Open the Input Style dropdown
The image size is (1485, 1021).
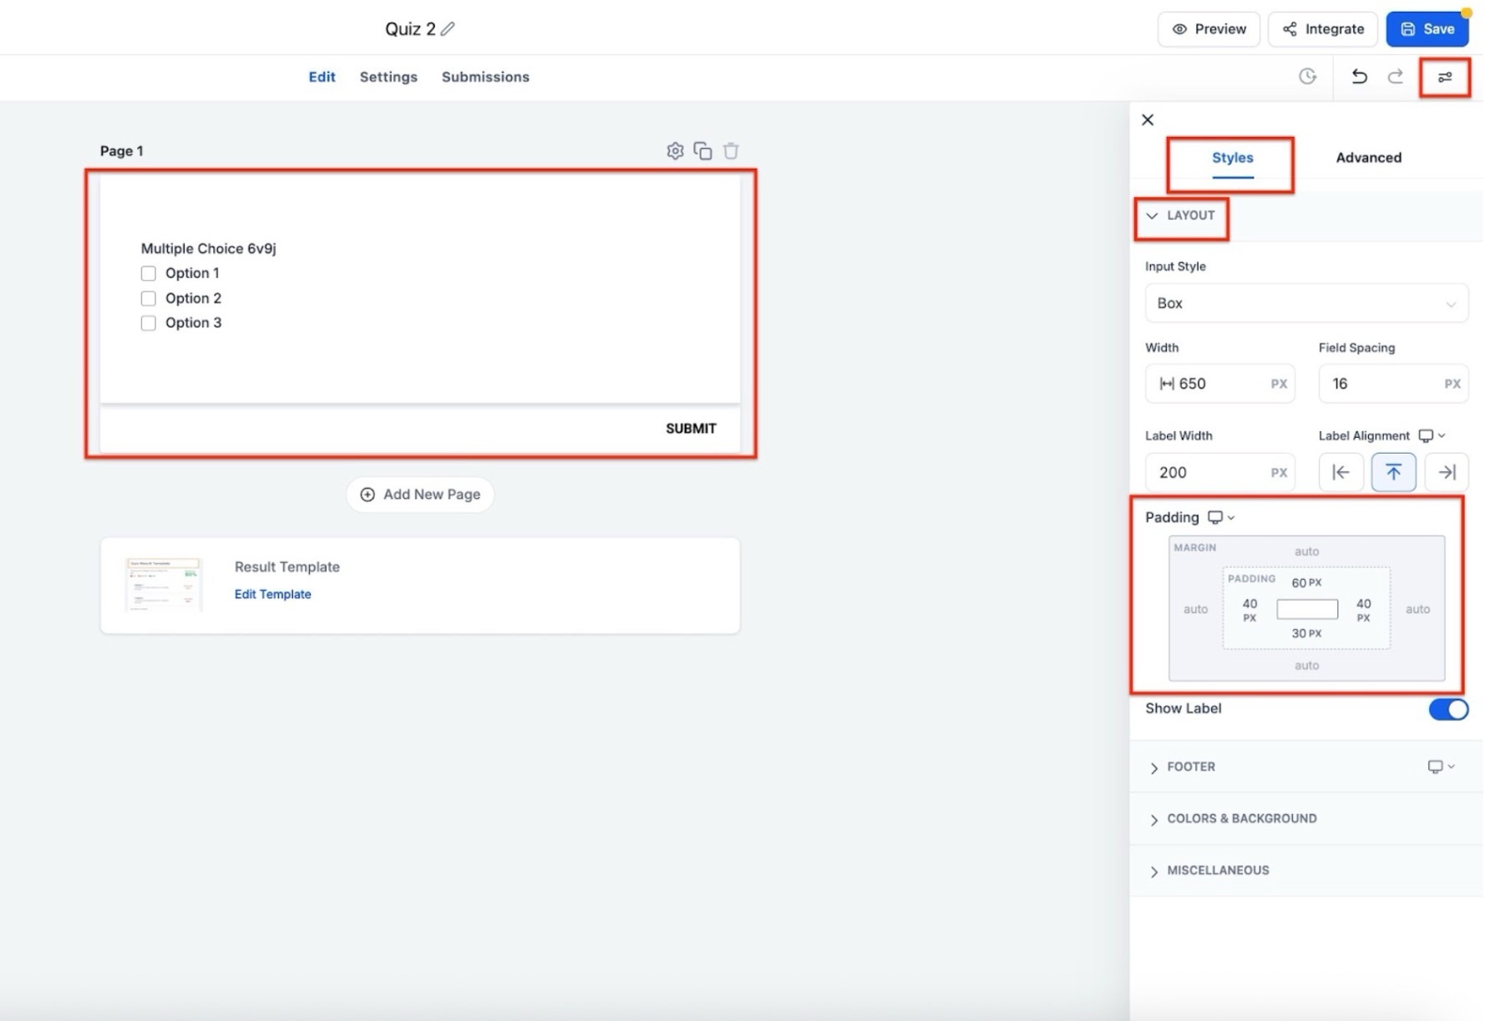pos(1305,303)
